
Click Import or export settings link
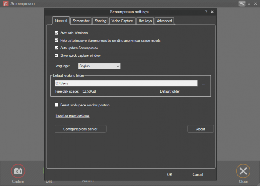72,116
